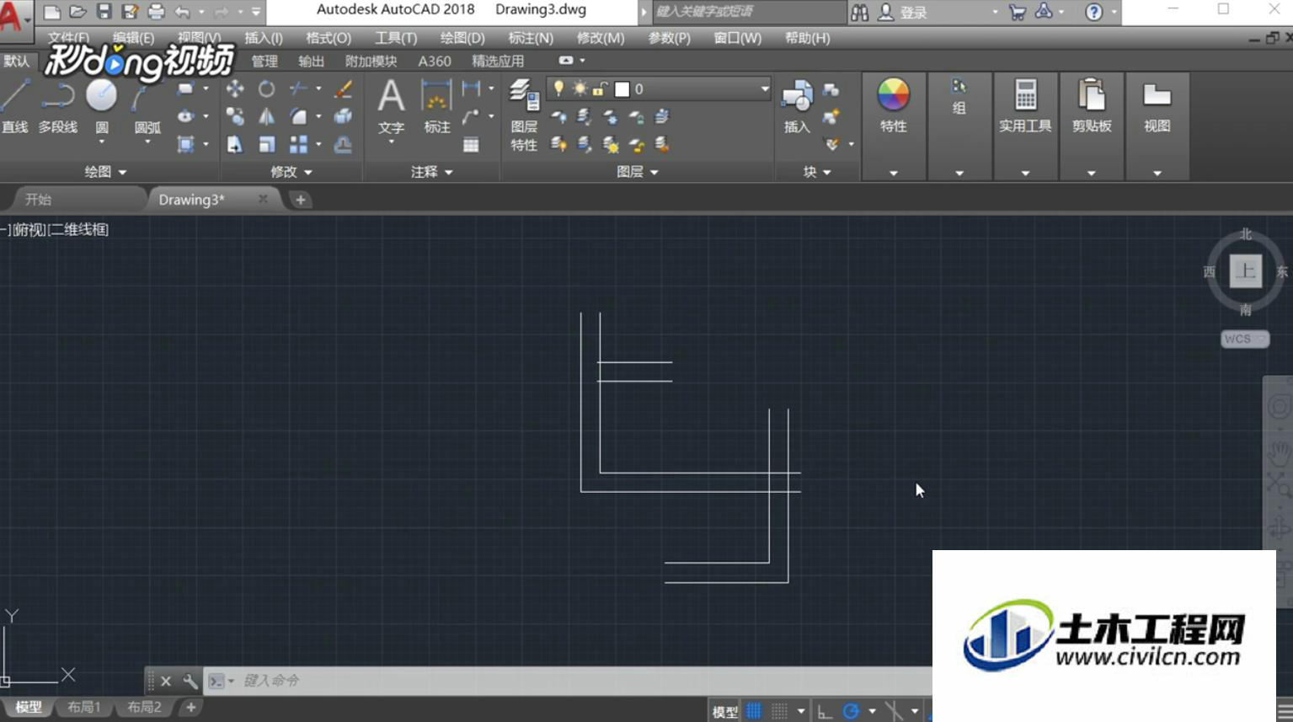Click the Erase tool icon
This screenshot has height=722, width=1293.
[343, 88]
